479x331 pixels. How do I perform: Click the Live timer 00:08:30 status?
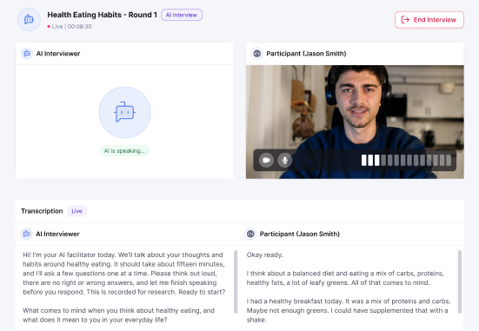coord(70,27)
